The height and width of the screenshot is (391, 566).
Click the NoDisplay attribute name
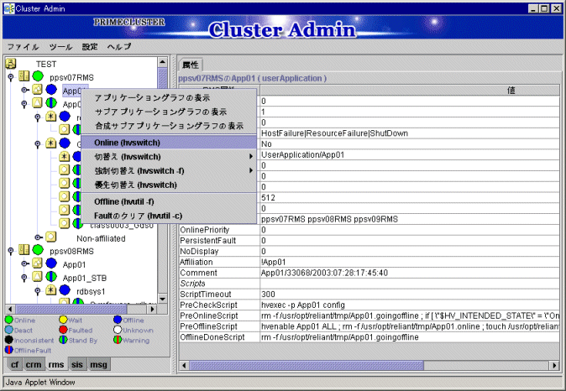[199, 251]
